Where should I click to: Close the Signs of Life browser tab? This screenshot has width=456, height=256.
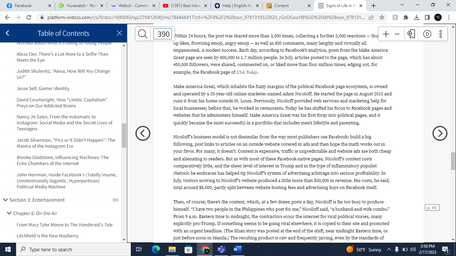tap(361, 6)
